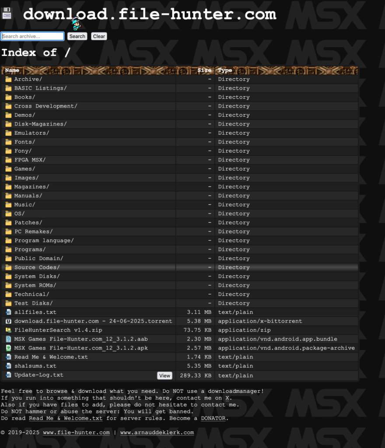Sort listing by Size column header
Image resolution: width=385 pixels, height=448 pixels.
[x=204, y=70]
